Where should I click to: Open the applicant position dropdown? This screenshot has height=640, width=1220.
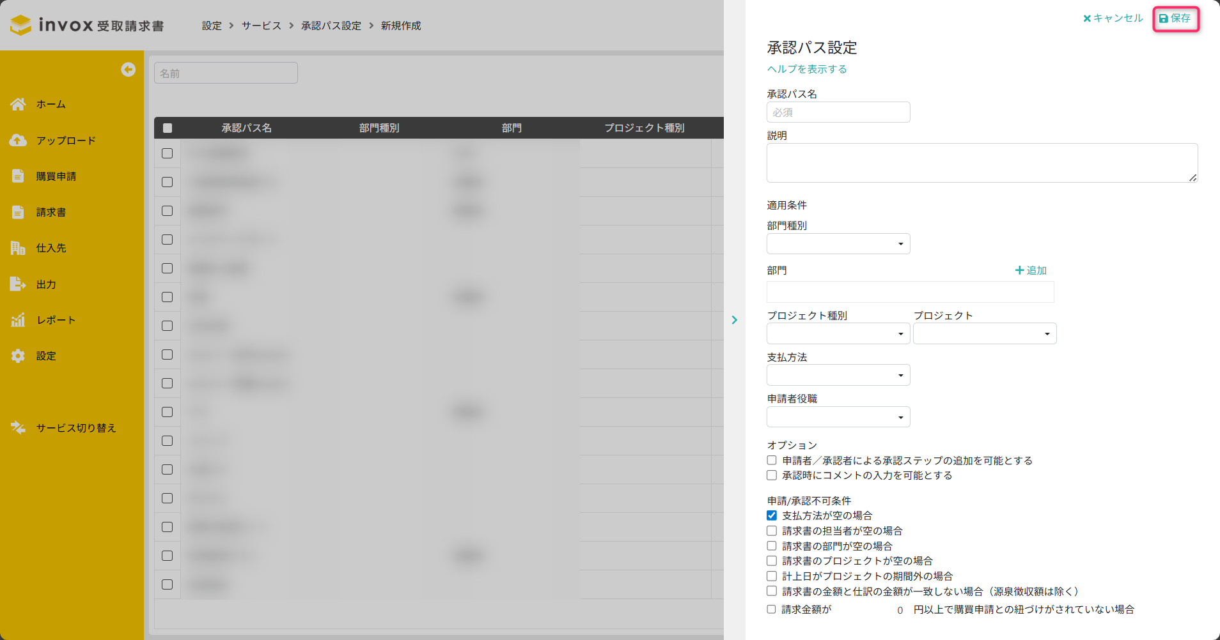point(838,417)
